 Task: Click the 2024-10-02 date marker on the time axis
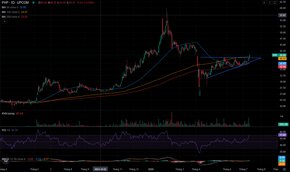pyautogui.click(x=100, y=169)
